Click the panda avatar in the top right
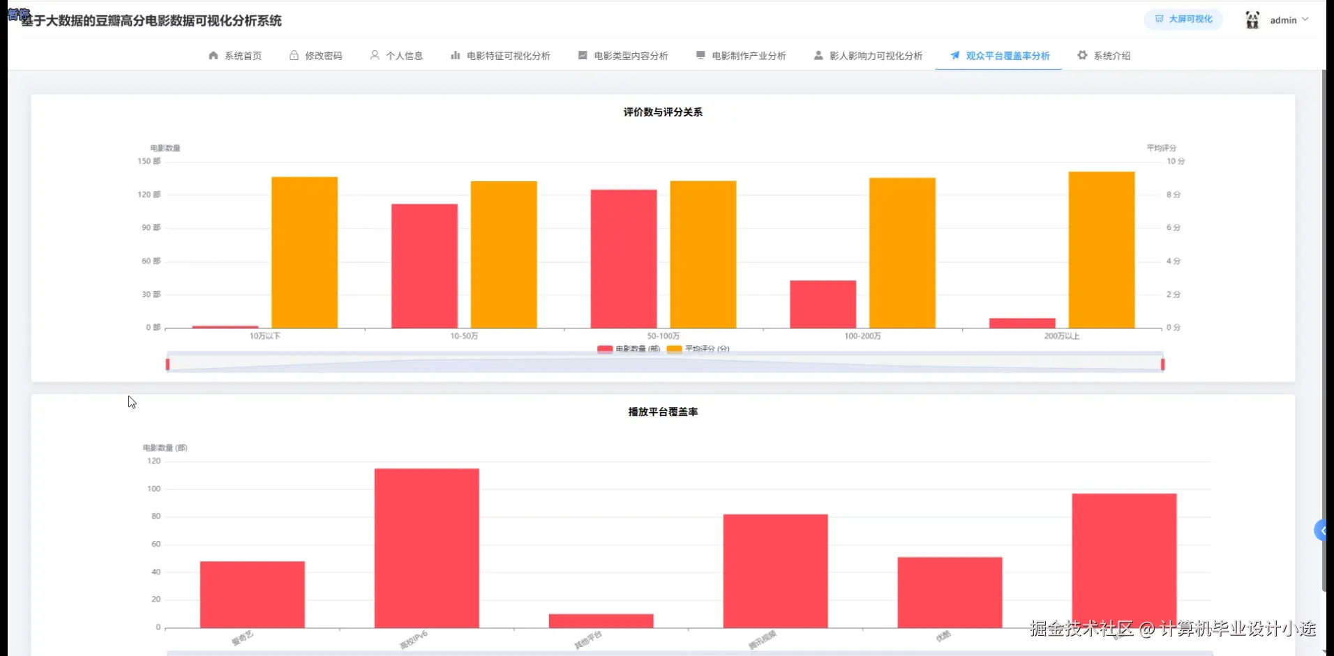This screenshot has width=1334, height=656. tap(1253, 20)
